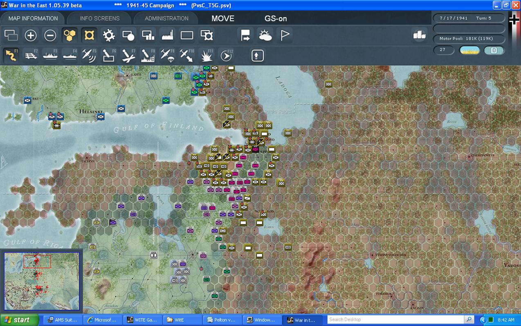Click the zoom in plus icon

click(x=31, y=36)
